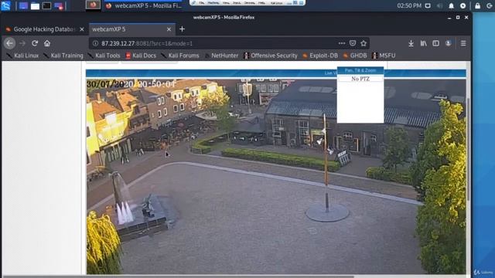Open the Kali Linux bookmark

click(x=22, y=56)
